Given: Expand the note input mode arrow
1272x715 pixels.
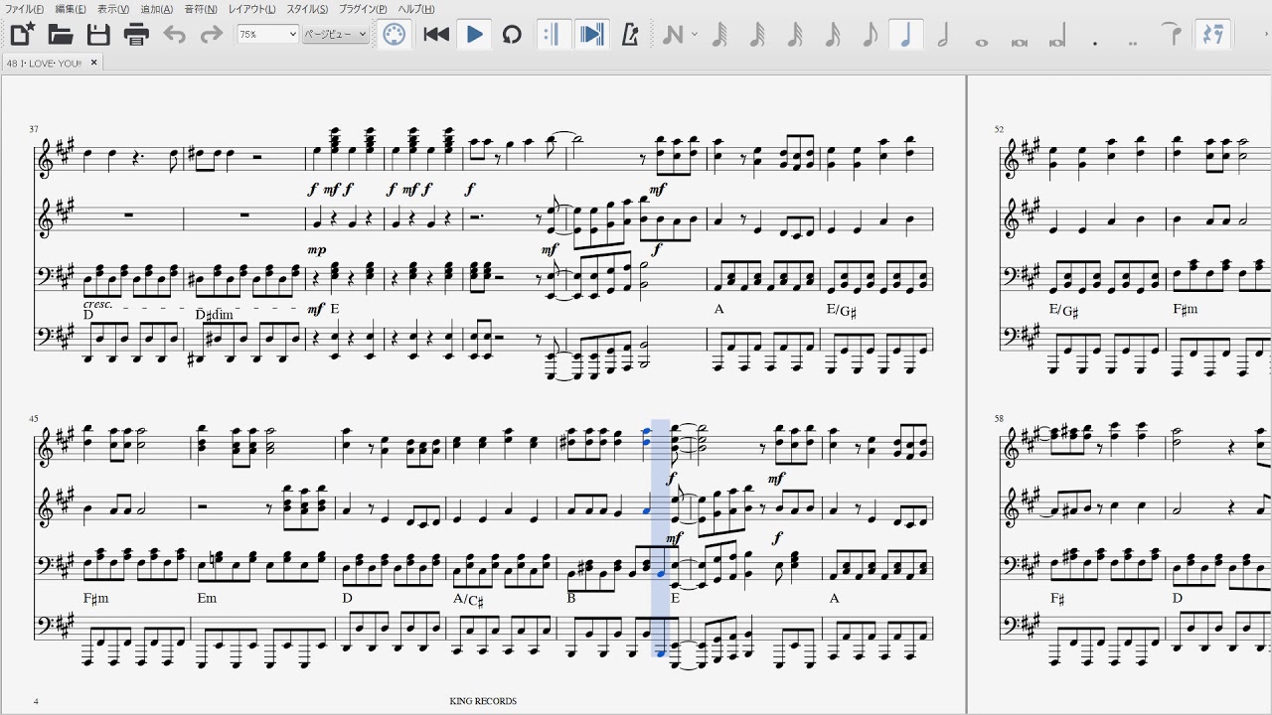Looking at the screenshot, I should point(694,35).
